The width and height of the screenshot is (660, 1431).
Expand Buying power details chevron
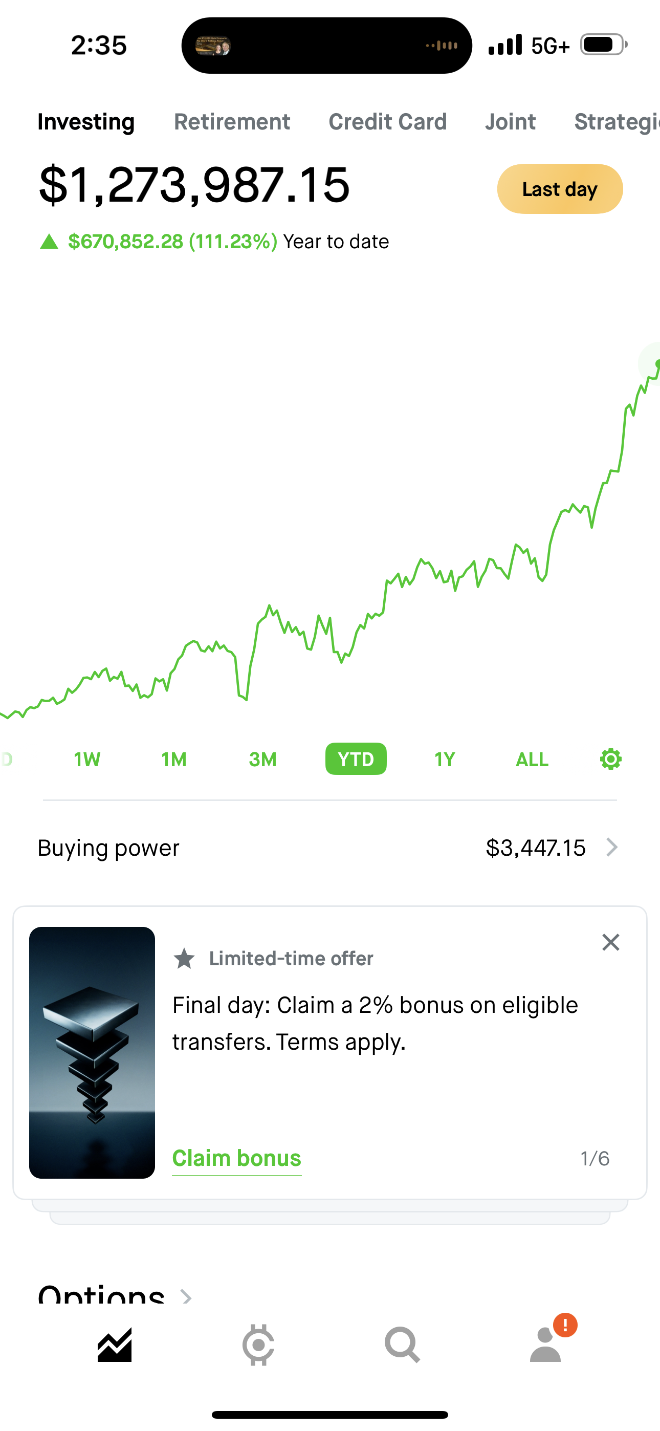612,848
